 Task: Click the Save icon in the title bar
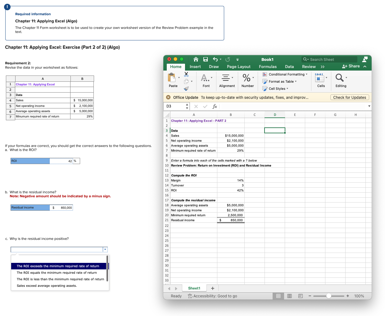click(x=205, y=59)
